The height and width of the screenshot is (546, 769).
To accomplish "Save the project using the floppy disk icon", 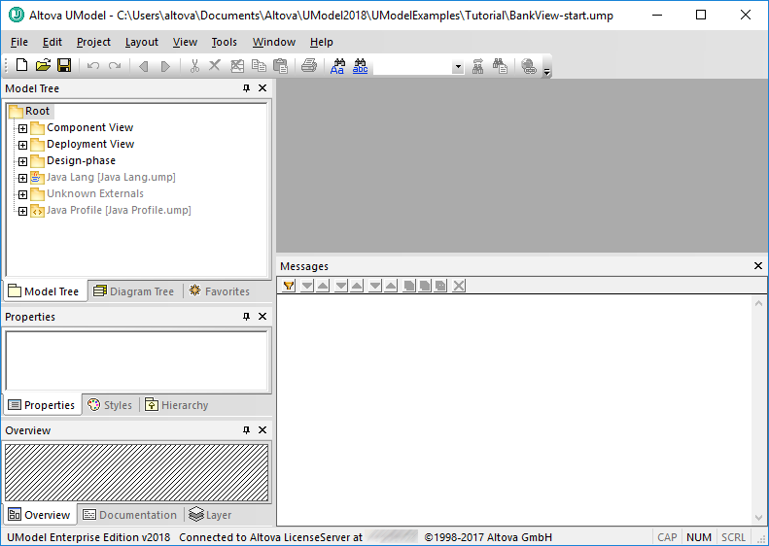I will point(64,66).
